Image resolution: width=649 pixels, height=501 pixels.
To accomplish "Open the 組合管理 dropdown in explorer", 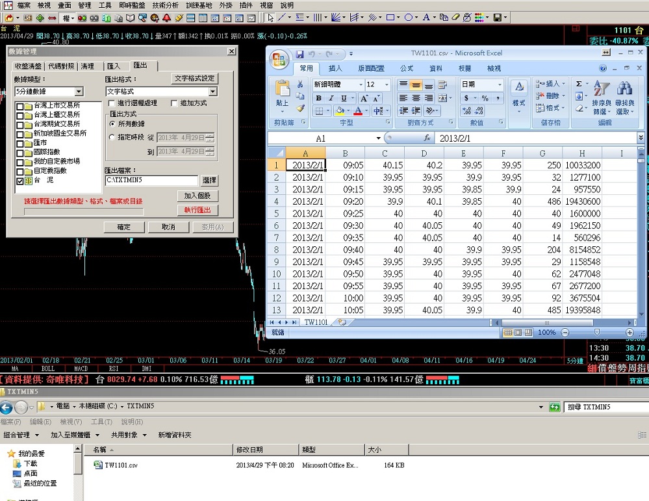I will (21, 435).
